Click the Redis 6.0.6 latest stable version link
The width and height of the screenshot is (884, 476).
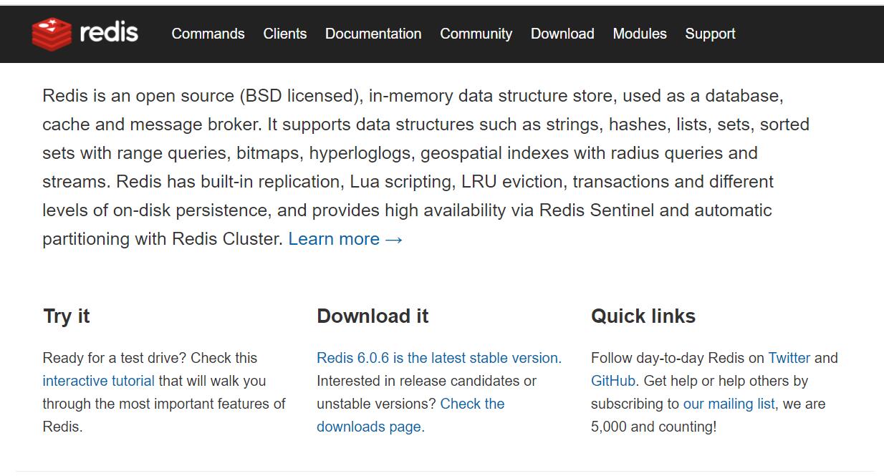click(x=438, y=358)
